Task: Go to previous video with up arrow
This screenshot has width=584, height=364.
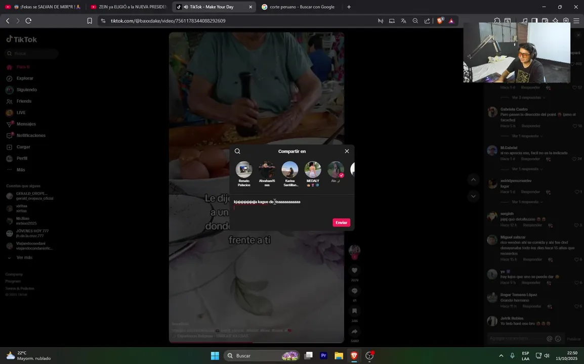Action: [x=473, y=180]
